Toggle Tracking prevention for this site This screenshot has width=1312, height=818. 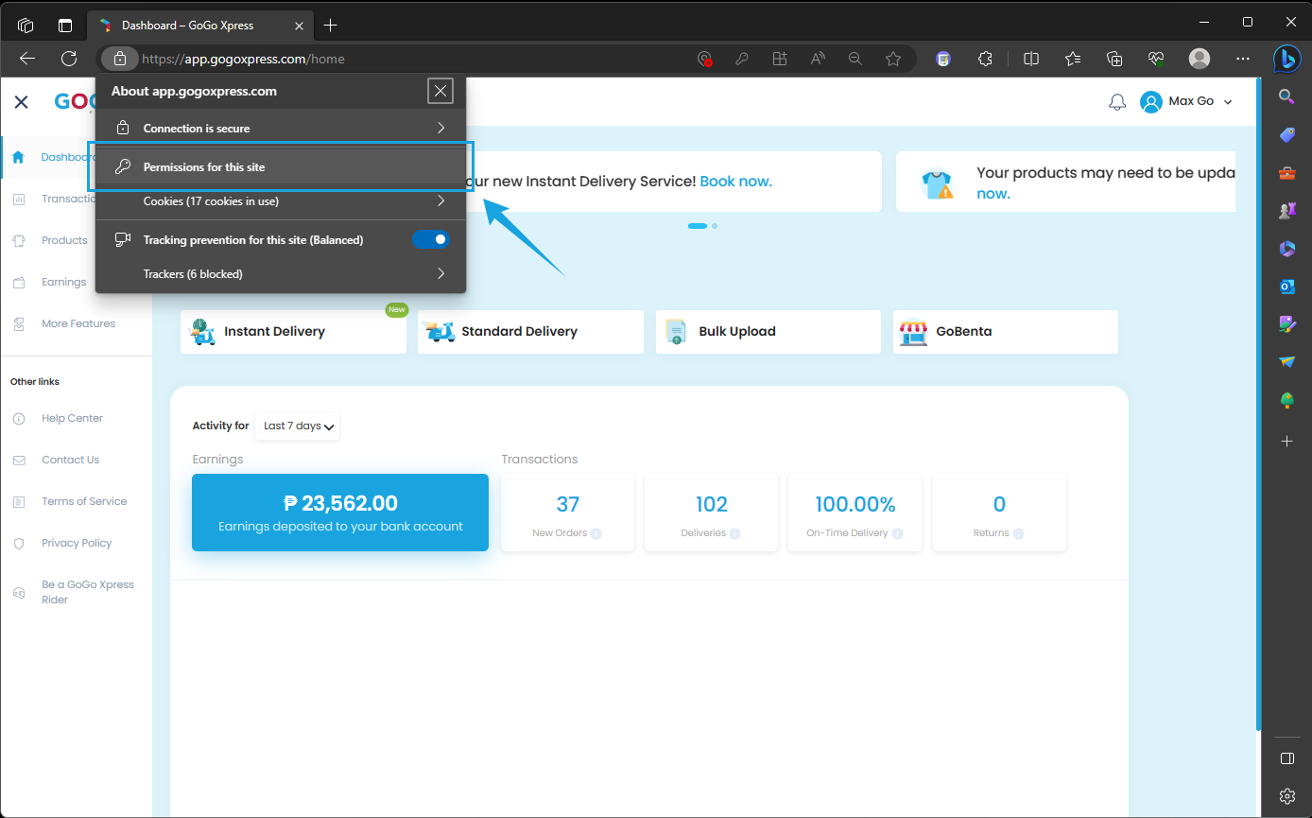tap(431, 240)
